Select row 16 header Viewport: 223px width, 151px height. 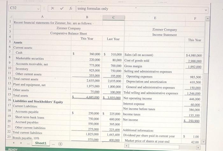coord(9,100)
